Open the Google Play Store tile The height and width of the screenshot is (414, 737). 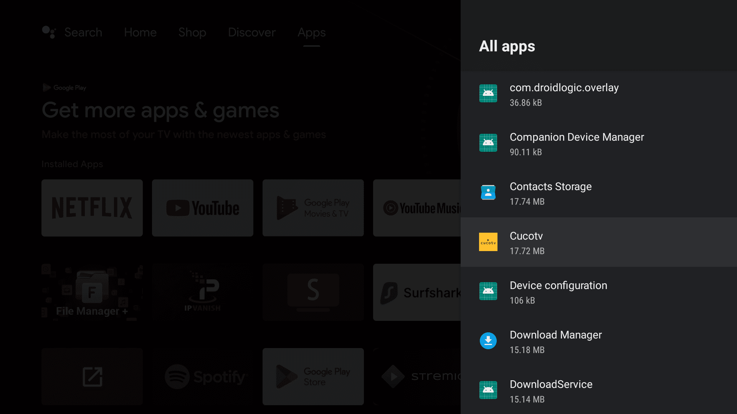pos(313,376)
